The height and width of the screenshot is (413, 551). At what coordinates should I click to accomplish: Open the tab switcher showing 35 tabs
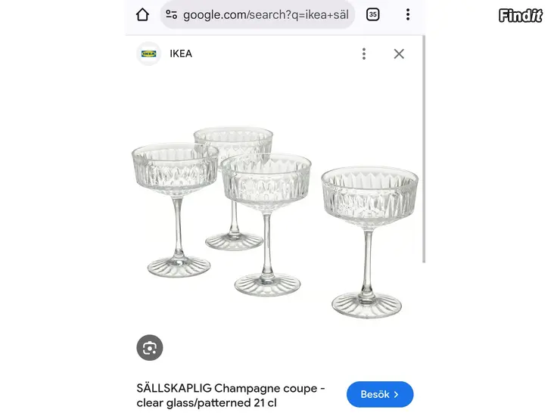click(373, 15)
